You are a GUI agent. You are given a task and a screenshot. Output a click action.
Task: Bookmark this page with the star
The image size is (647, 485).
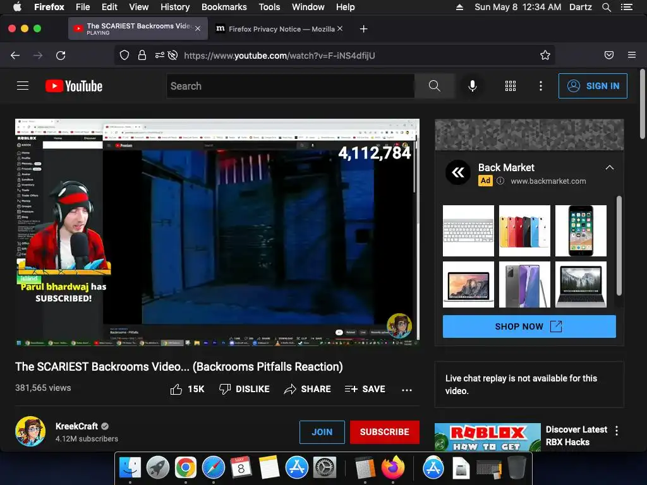tap(545, 56)
